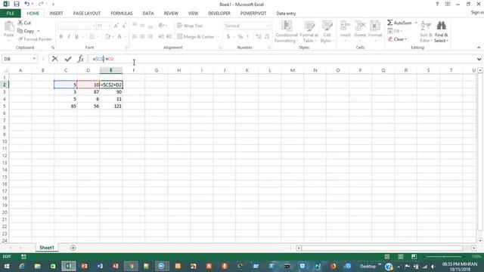Open Cell Styles gallery
Image resolution: width=484 pixels, height=272 pixels.
pos(327,32)
